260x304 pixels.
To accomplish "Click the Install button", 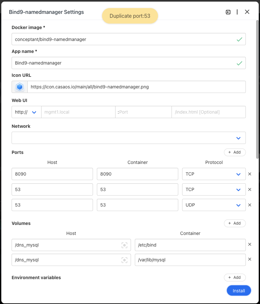I will pos(238,290).
